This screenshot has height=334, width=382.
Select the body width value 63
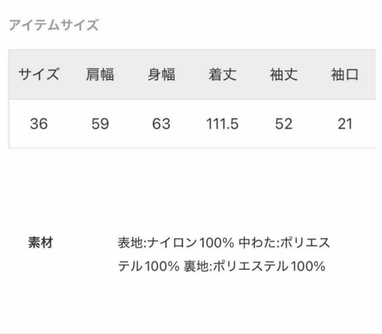(x=161, y=124)
